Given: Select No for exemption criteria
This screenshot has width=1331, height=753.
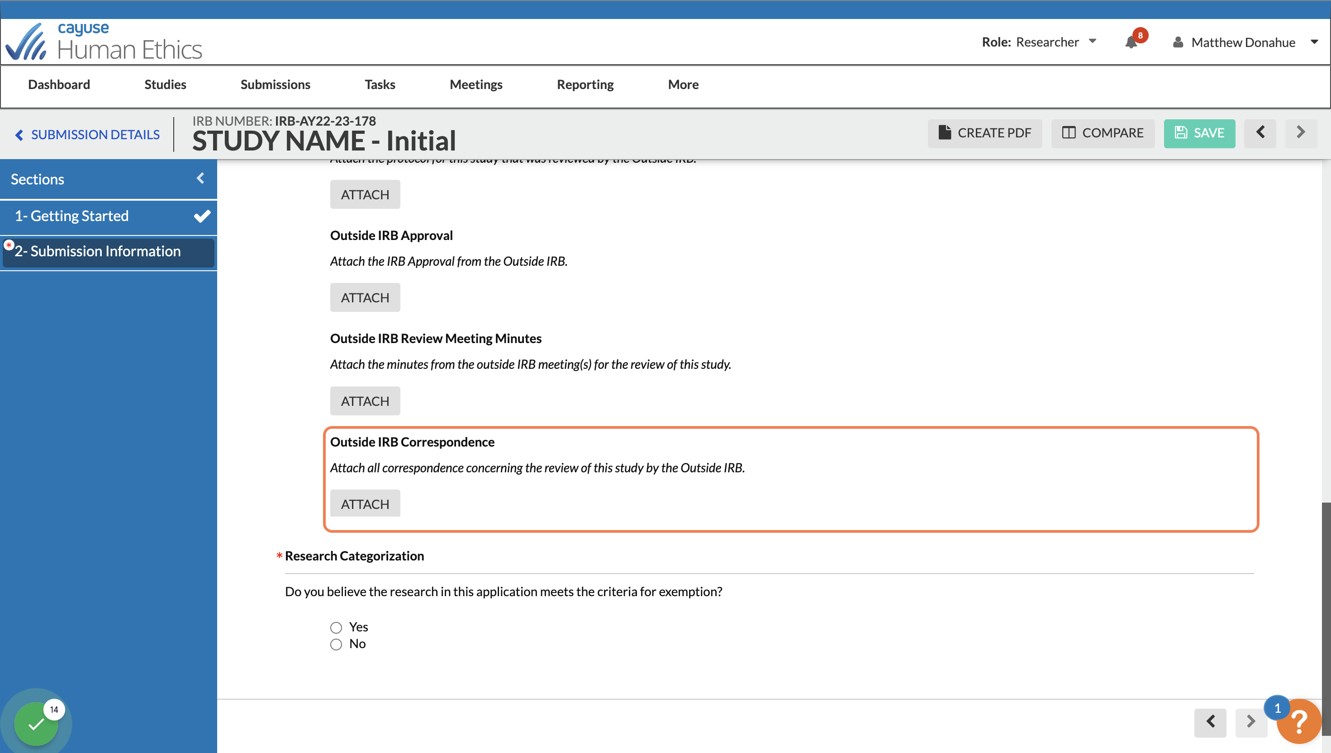Looking at the screenshot, I should 337,645.
